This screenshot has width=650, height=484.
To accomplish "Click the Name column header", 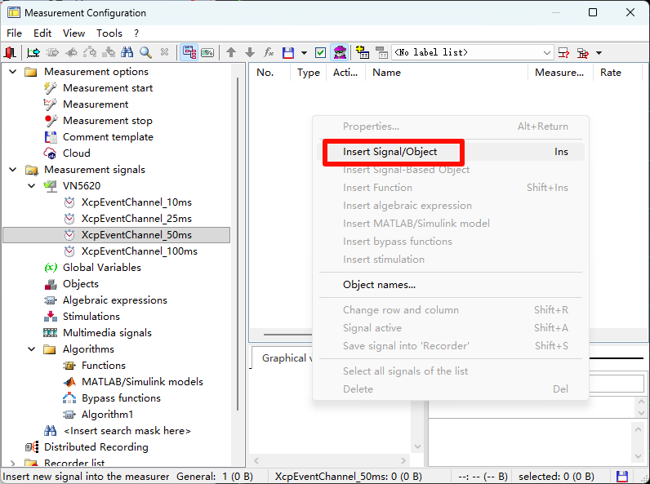I will coord(386,73).
